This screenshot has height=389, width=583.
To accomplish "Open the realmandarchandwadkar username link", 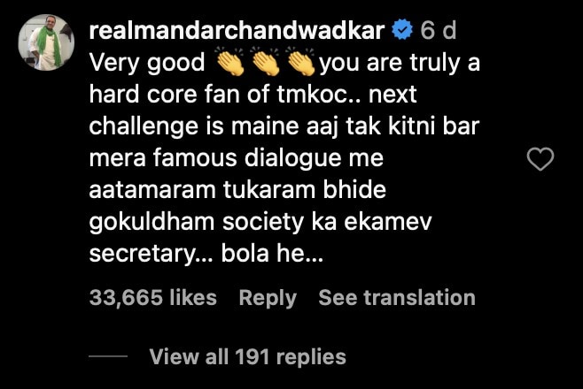I will coord(237,31).
